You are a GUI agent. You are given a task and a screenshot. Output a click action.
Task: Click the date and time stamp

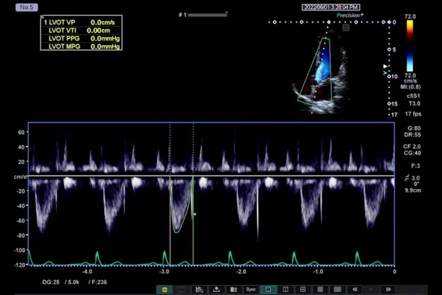pyautogui.click(x=331, y=7)
